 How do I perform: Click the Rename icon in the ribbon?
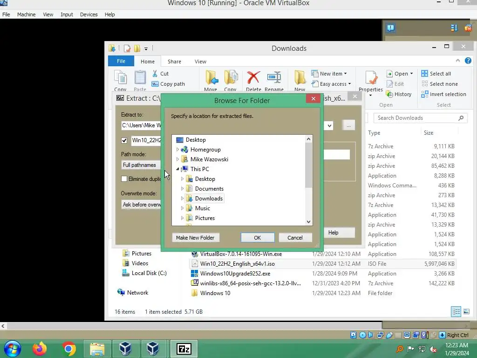click(274, 77)
